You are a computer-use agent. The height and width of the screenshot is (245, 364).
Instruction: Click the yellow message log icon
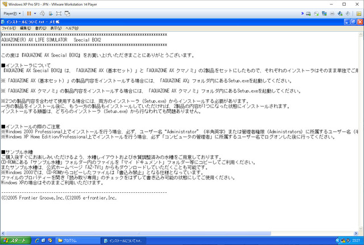click(359, 14)
